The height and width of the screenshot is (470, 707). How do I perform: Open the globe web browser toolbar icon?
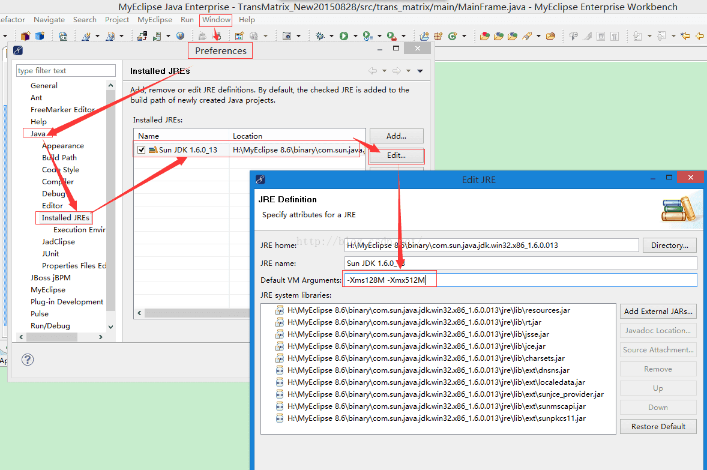[x=181, y=36]
